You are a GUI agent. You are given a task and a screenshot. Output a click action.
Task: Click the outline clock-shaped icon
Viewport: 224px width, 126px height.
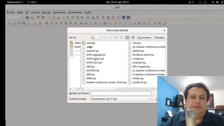[119, 17]
